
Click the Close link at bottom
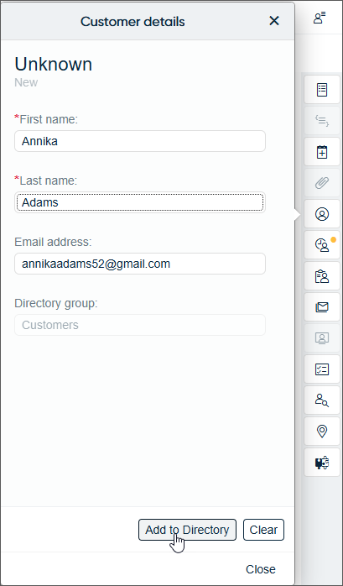point(261,569)
